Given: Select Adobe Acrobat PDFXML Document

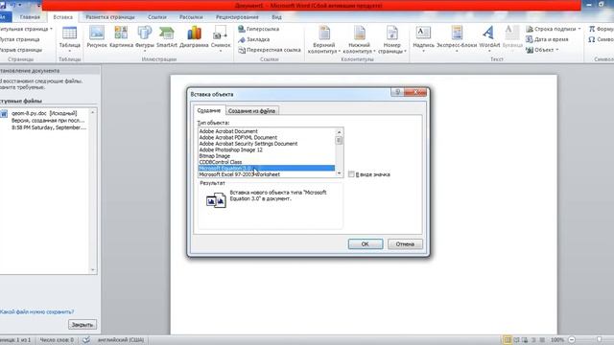Looking at the screenshot, I should point(267,138).
